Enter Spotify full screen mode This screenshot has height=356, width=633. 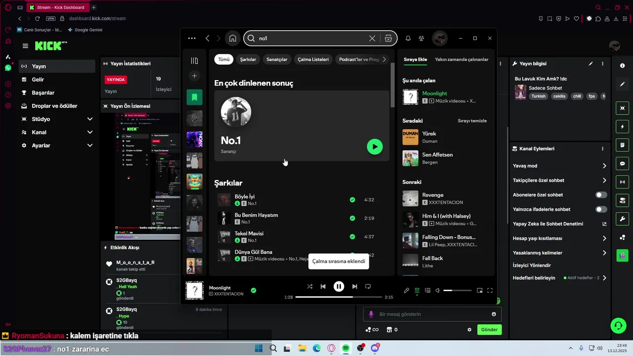click(x=490, y=291)
